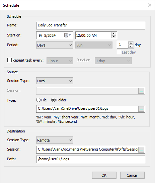Viewport: 155px width, 183px height.
Task: Decrement the day interval spinner down
Action: [131, 46]
